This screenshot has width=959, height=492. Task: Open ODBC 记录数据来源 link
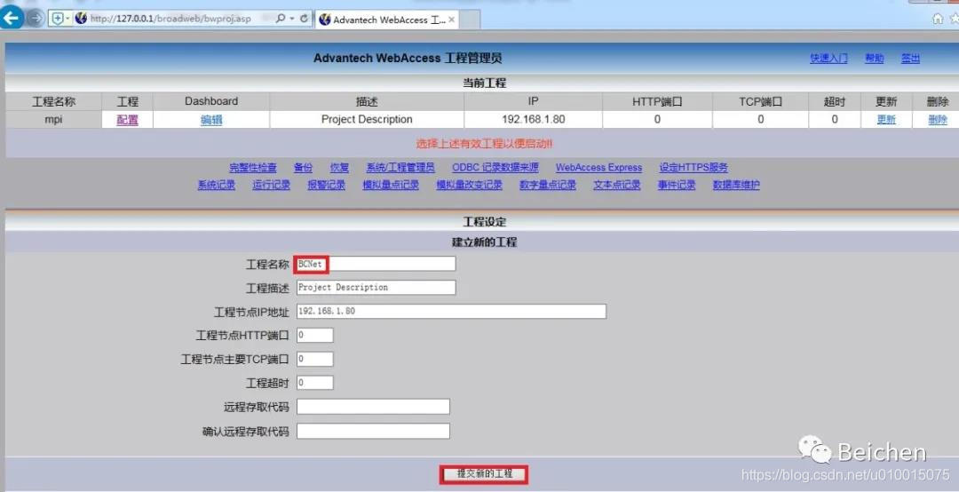495,167
